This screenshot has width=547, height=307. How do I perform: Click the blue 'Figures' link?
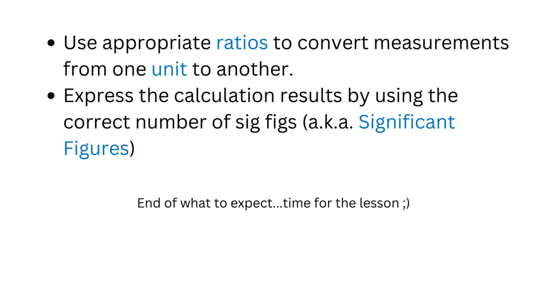(96, 148)
